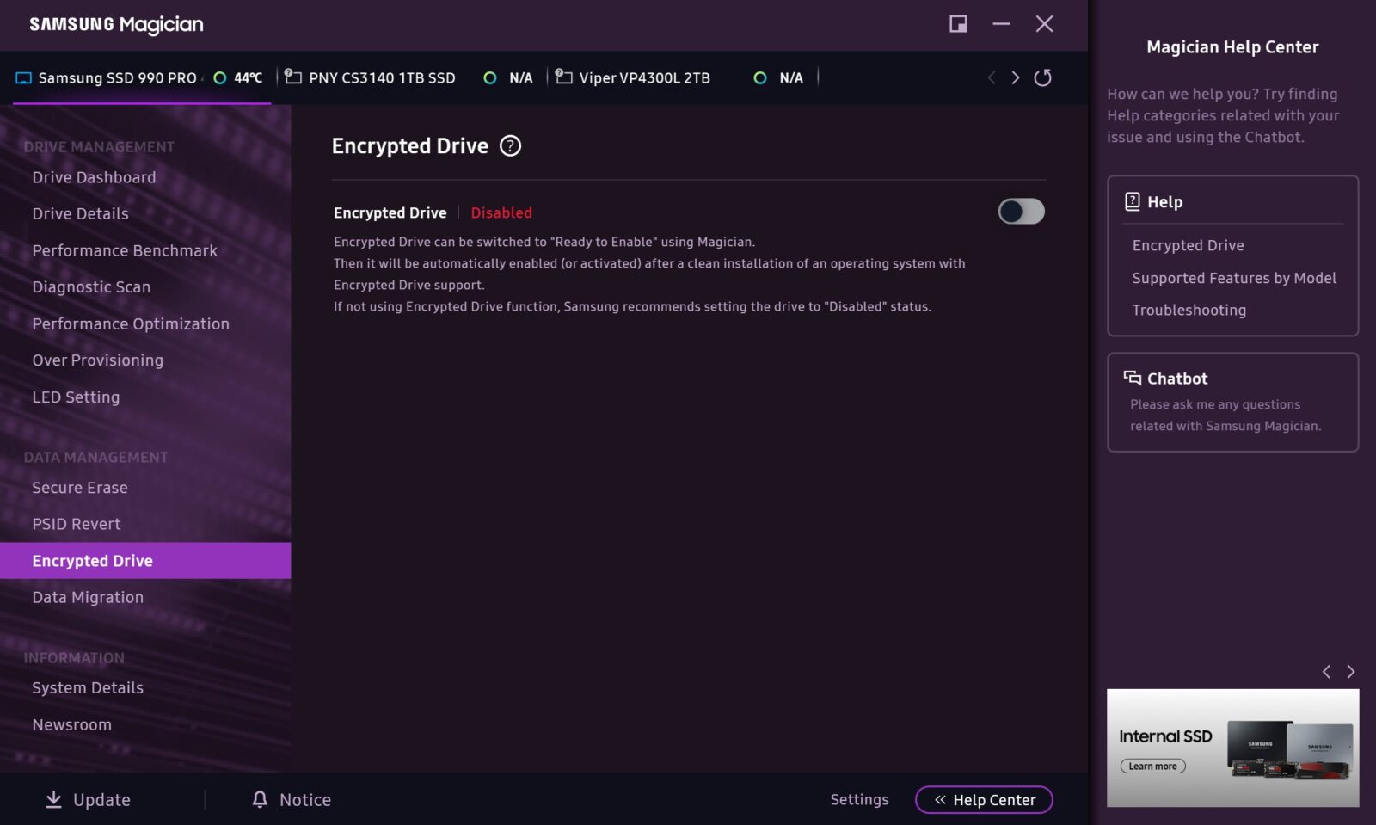Enable the Encrypted Drive toggle switch
This screenshot has width=1376, height=825.
point(1021,212)
